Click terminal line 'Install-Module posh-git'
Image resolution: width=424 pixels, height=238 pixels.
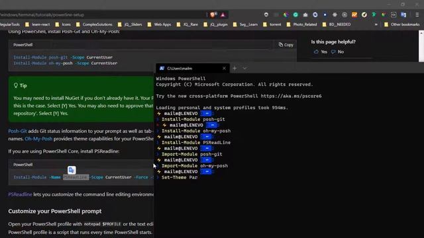tap(193, 119)
